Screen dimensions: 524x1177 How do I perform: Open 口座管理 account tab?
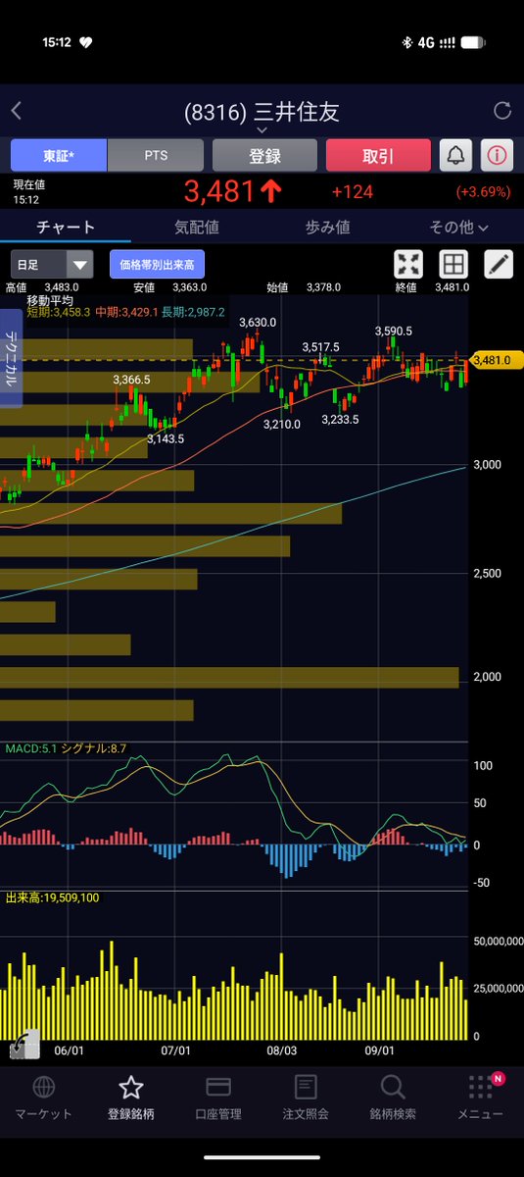click(218, 1098)
